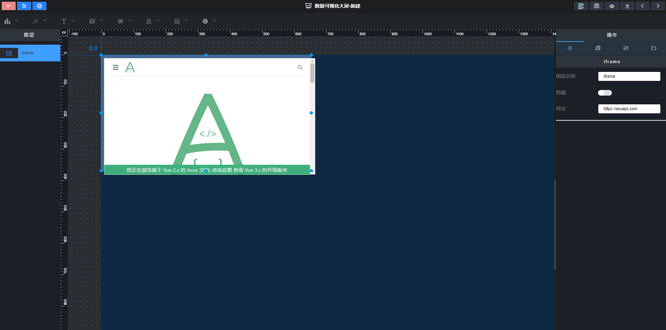The width and height of the screenshot is (666, 330).
Task: Expand the chart components dropdown arrow
Action: 17,21
